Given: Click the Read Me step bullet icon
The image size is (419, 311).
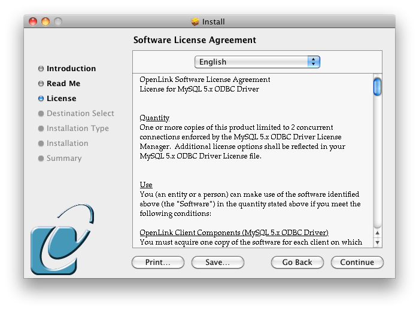Looking at the screenshot, I should point(41,84).
